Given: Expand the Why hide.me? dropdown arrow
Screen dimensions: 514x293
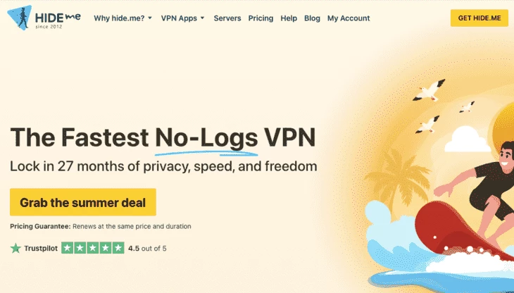Looking at the screenshot, I should [x=150, y=18].
